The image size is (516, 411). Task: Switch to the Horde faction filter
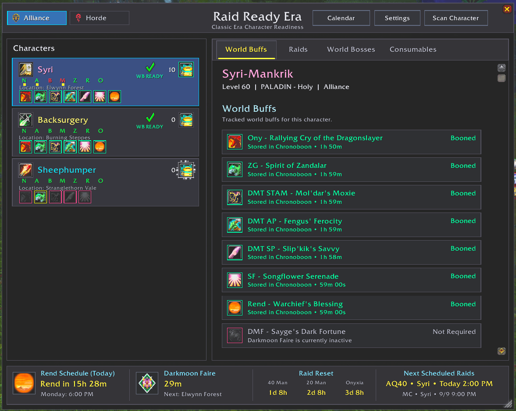[x=100, y=18]
